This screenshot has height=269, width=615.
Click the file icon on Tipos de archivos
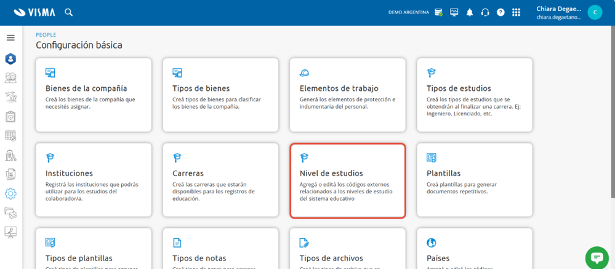point(304,243)
